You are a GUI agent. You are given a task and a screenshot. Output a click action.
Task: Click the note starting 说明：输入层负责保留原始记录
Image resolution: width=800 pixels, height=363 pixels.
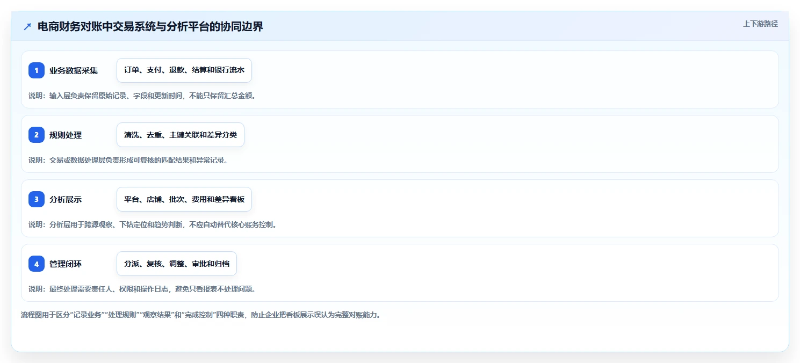point(142,96)
